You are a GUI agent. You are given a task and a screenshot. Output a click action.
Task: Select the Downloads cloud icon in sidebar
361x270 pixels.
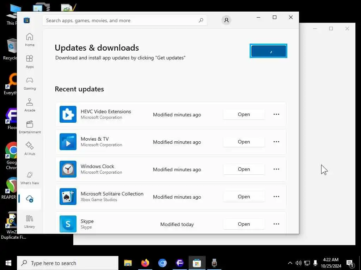point(30,199)
